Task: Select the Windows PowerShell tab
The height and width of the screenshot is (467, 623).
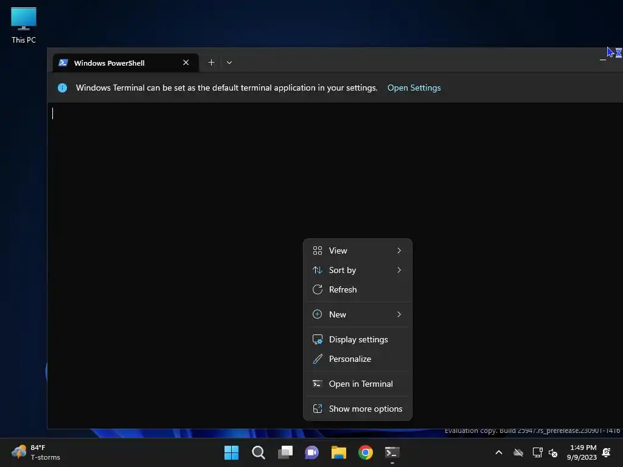Action: coord(125,63)
